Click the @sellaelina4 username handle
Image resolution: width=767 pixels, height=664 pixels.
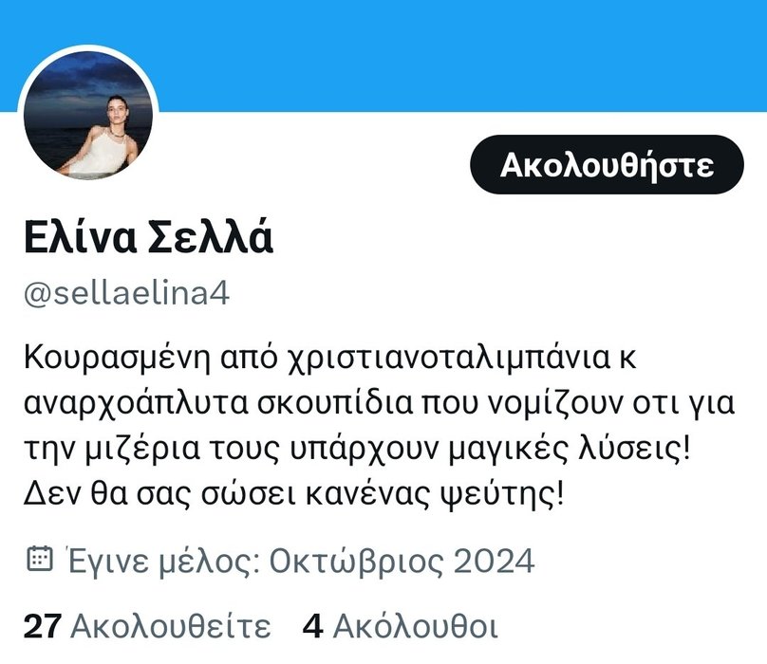[x=126, y=293]
